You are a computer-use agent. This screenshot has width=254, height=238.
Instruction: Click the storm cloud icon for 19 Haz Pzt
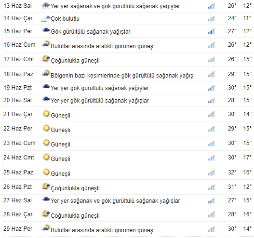pyautogui.click(x=46, y=86)
